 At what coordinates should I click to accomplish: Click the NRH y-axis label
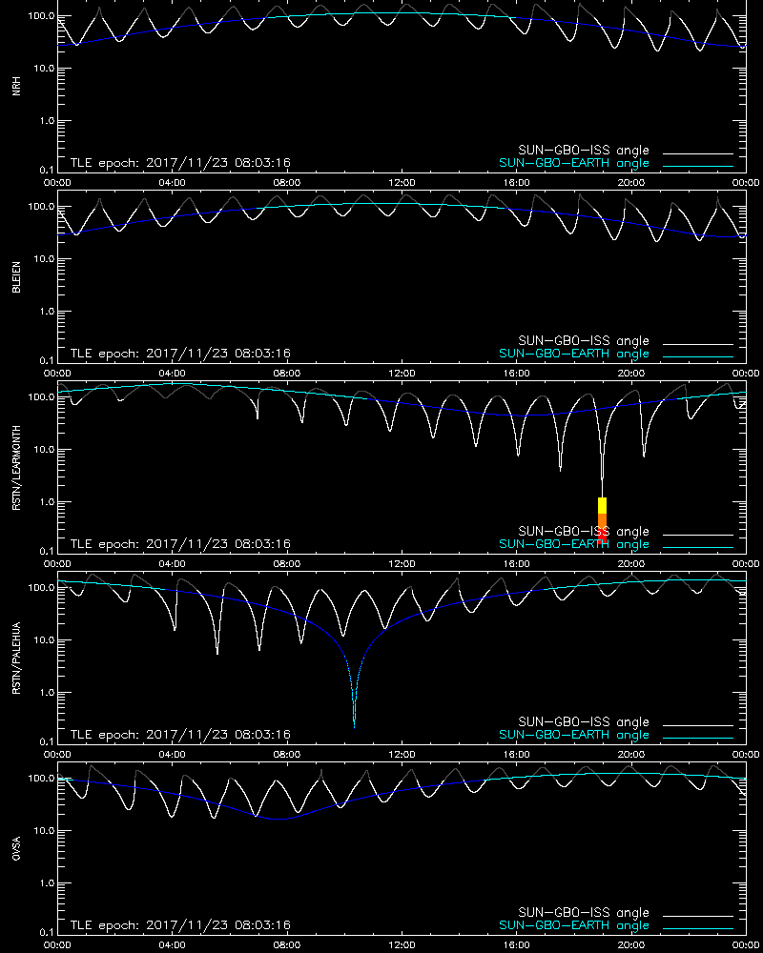click(16, 86)
